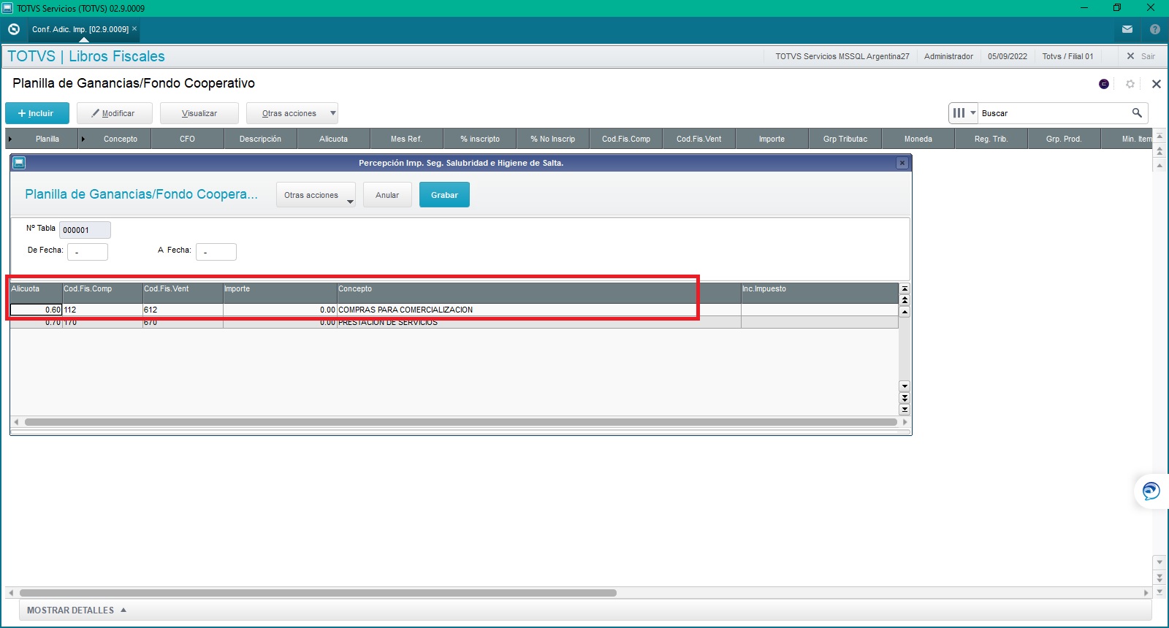Jump to bottom of inner grid

pyautogui.click(x=905, y=409)
